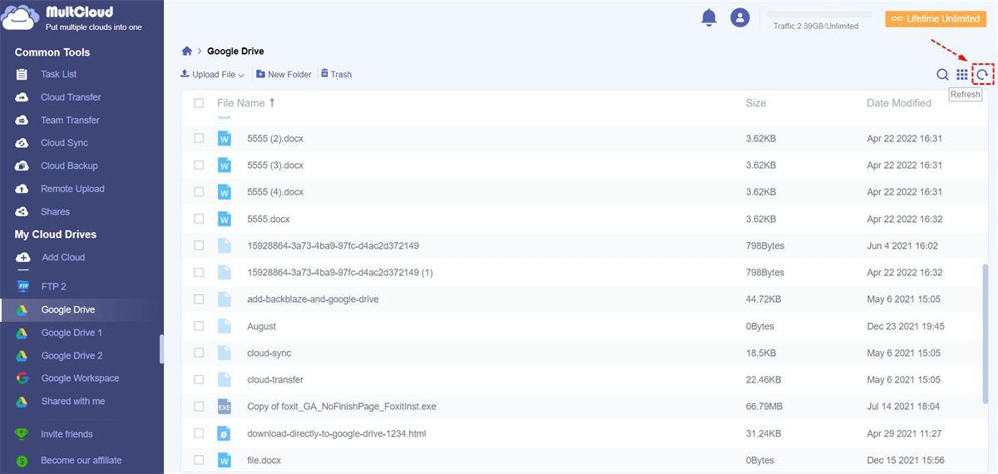Click the Size column header
Viewport: 998px width, 474px height.
[x=756, y=103]
